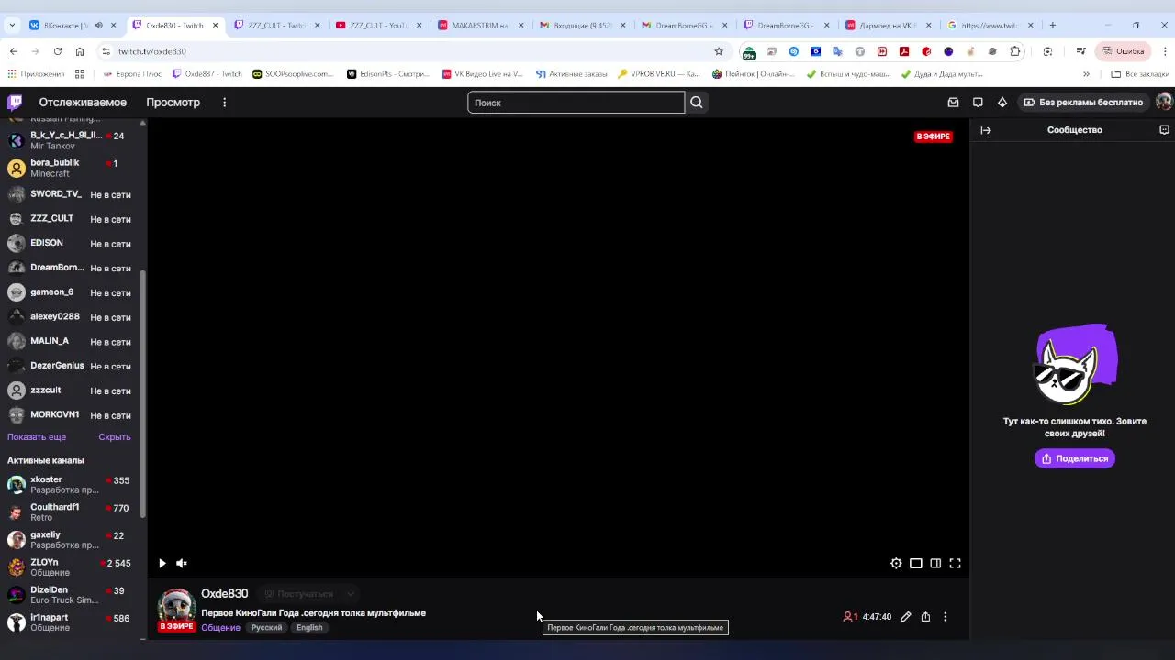1175x660 pixels.
Task: Open the three-dot options below the player
Action: click(x=946, y=617)
